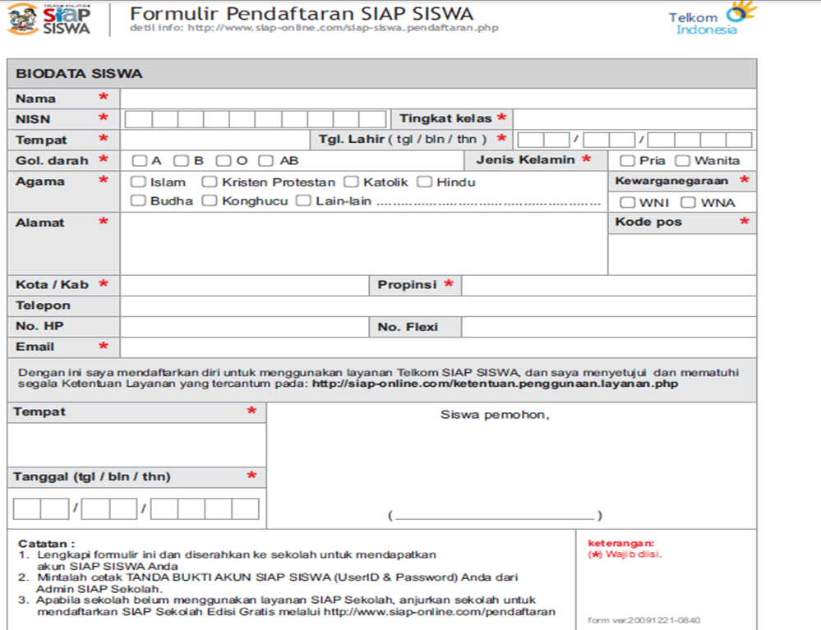Select WNA citizenship checkbox

(x=688, y=203)
